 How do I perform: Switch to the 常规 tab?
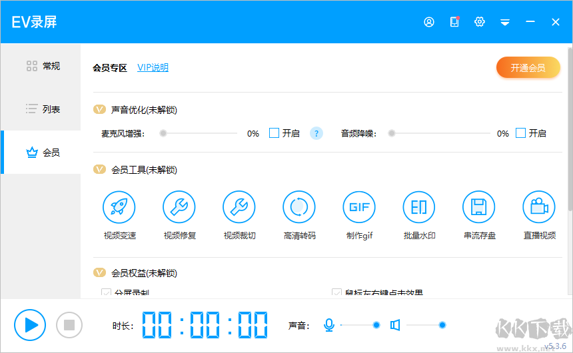tap(41, 66)
